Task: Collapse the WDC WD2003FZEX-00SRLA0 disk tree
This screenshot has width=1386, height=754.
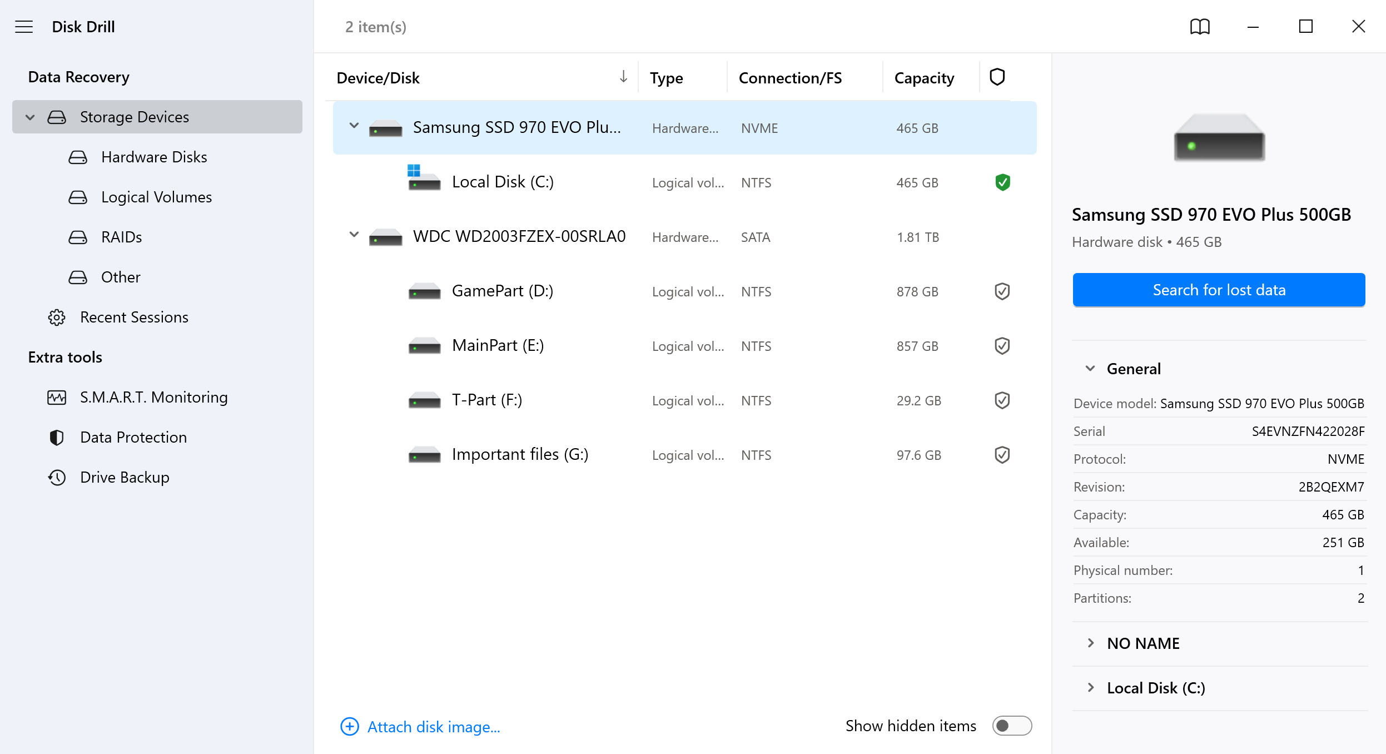Action: coord(354,235)
